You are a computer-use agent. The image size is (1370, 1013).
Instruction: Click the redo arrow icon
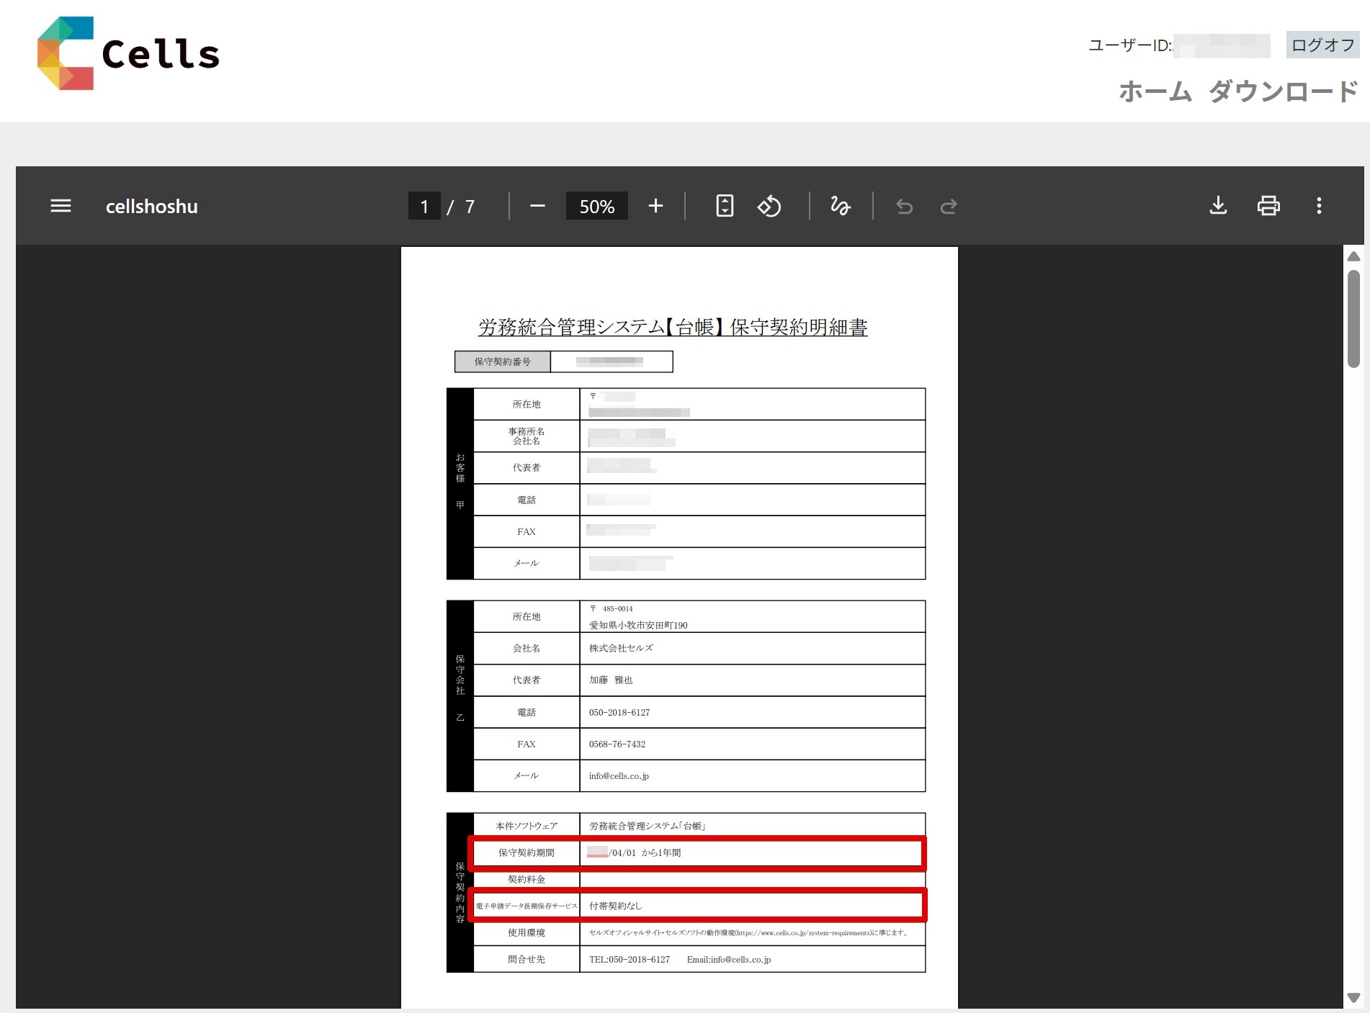(949, 207)
